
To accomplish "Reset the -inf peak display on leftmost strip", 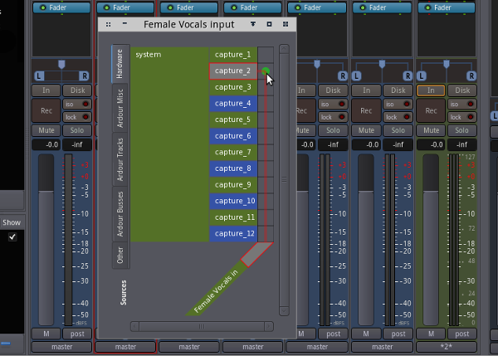I will coord(77,145).
